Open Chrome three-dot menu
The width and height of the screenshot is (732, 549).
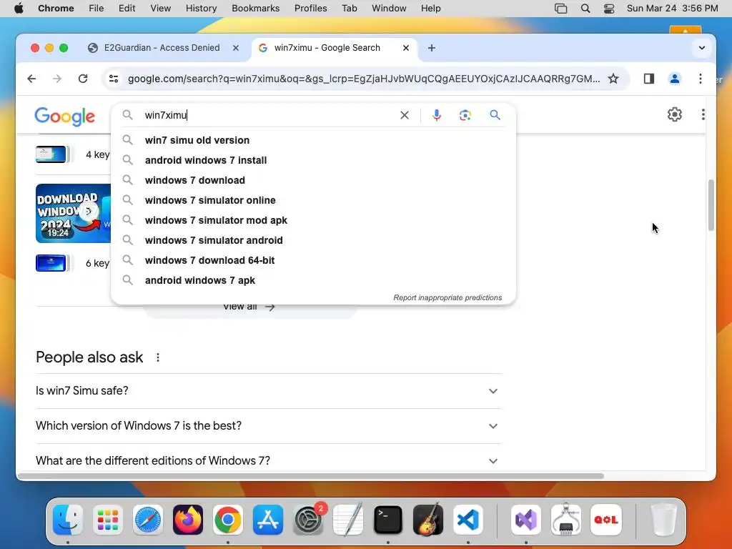point(701,79)
